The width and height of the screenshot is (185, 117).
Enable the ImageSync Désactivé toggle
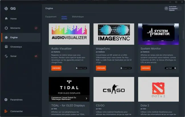126,68
